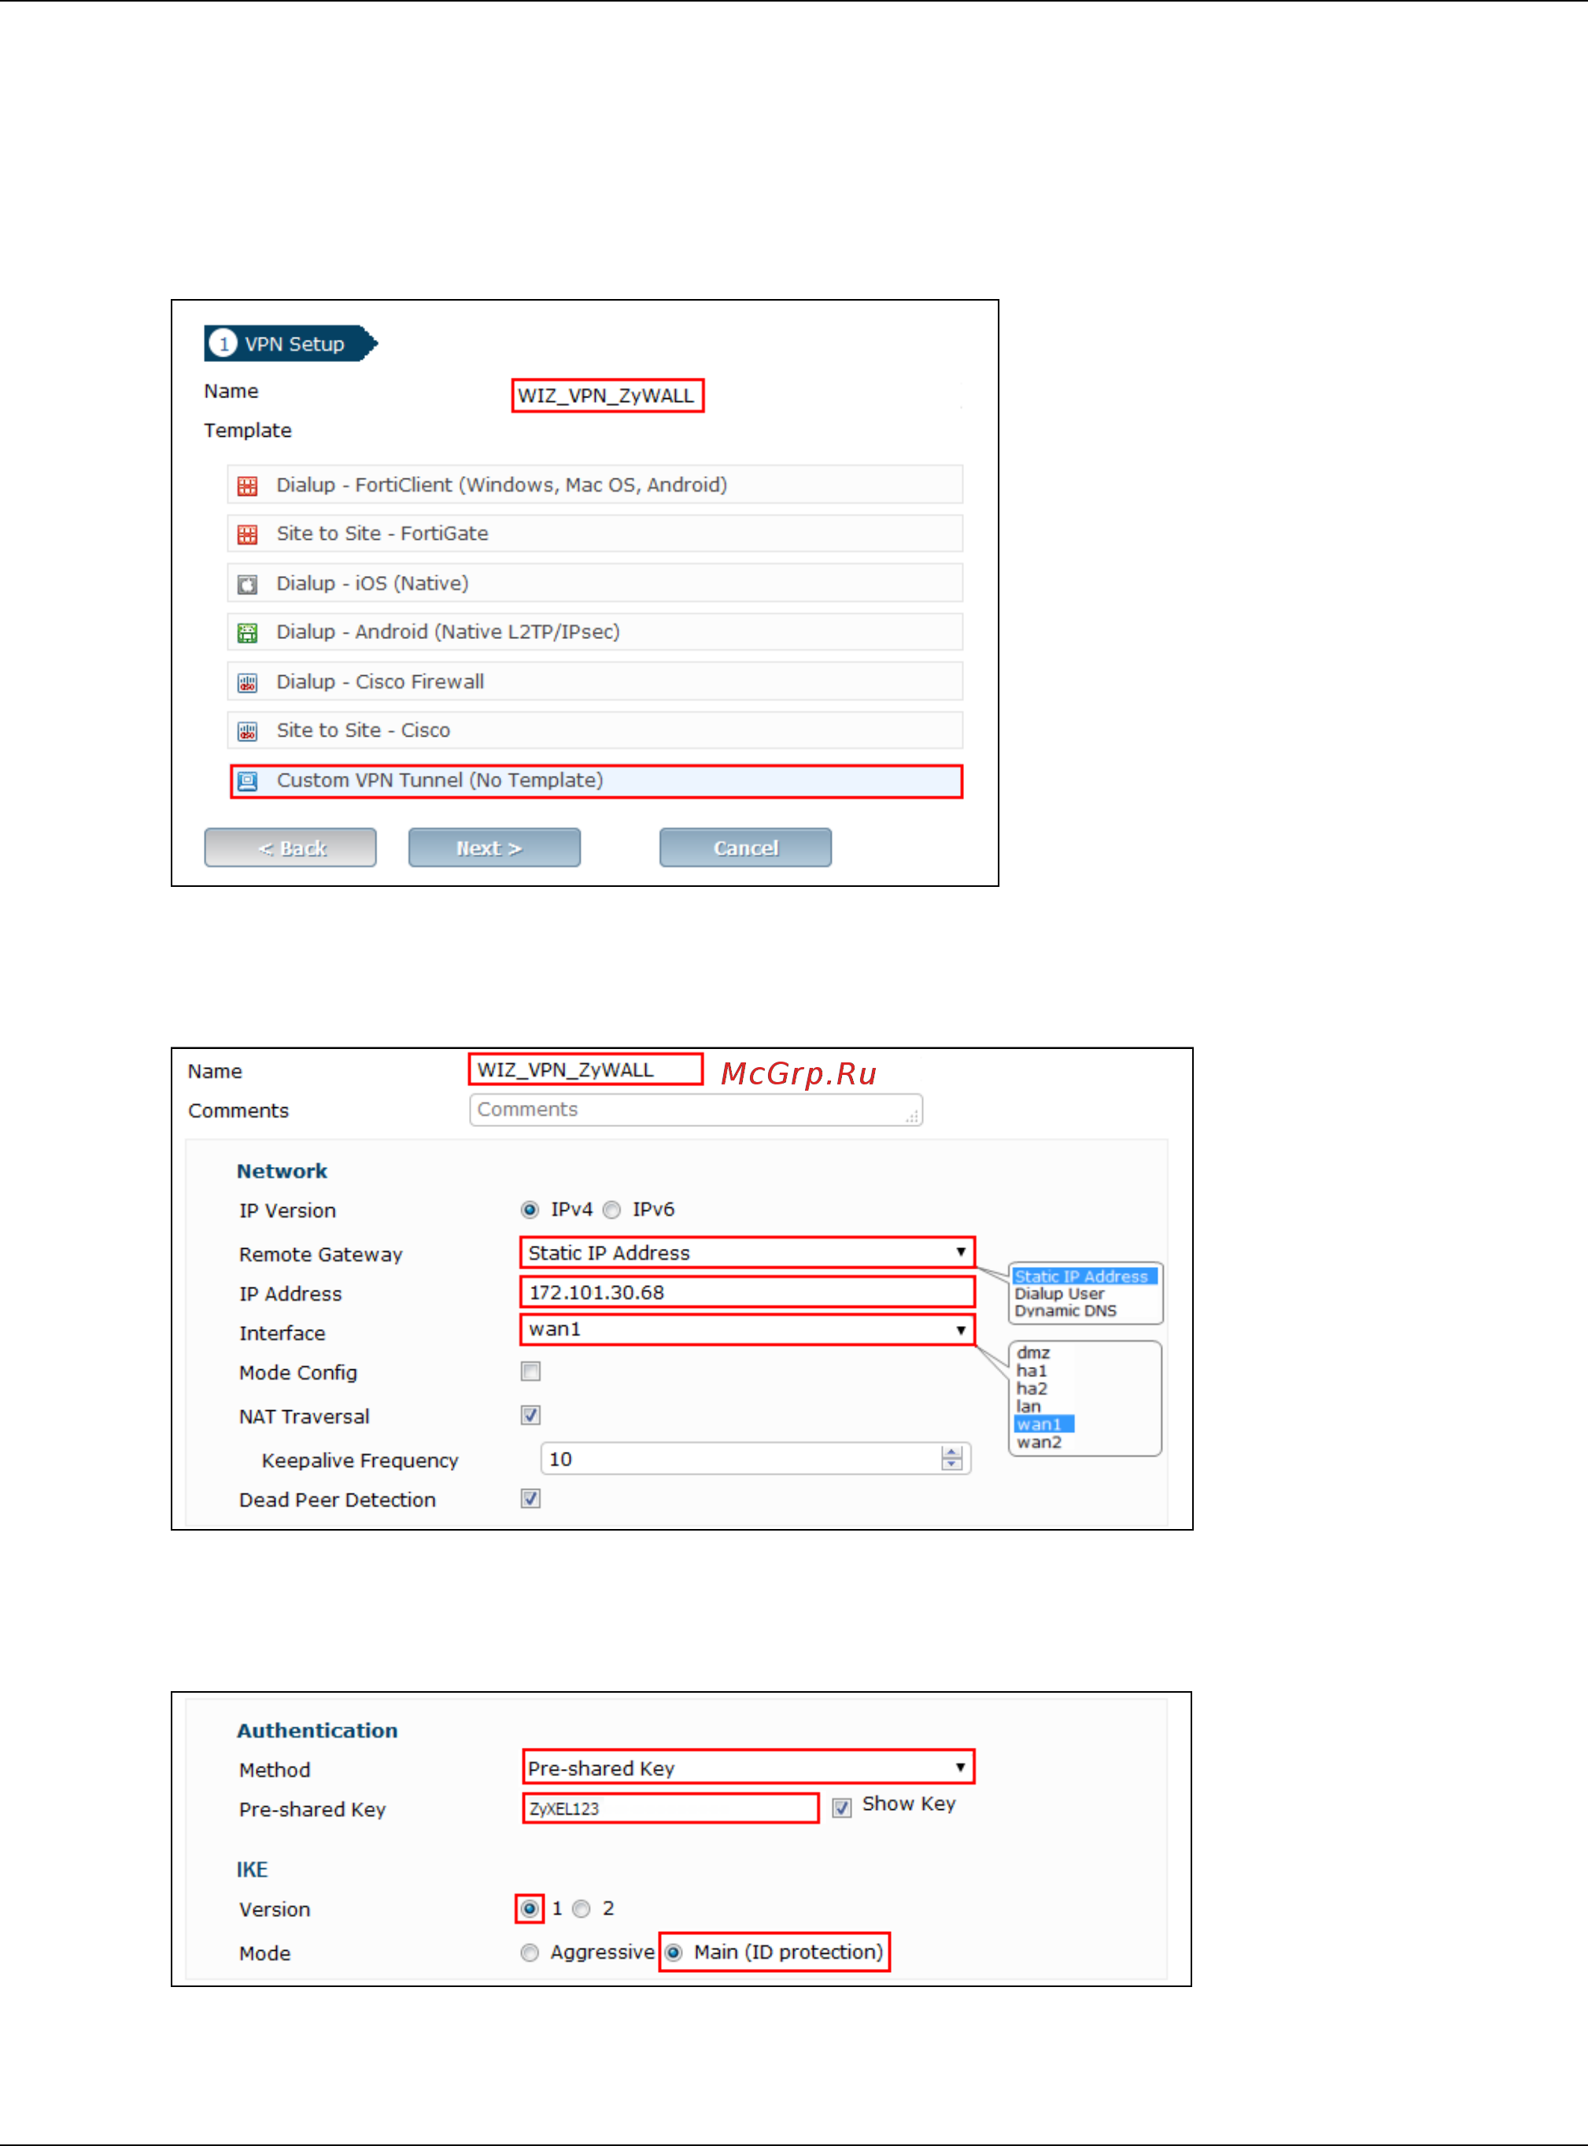This screenshot has width=1588, height=2146.
Task: Choose Dialup - Android template row
Action: (x=595, y=631)
